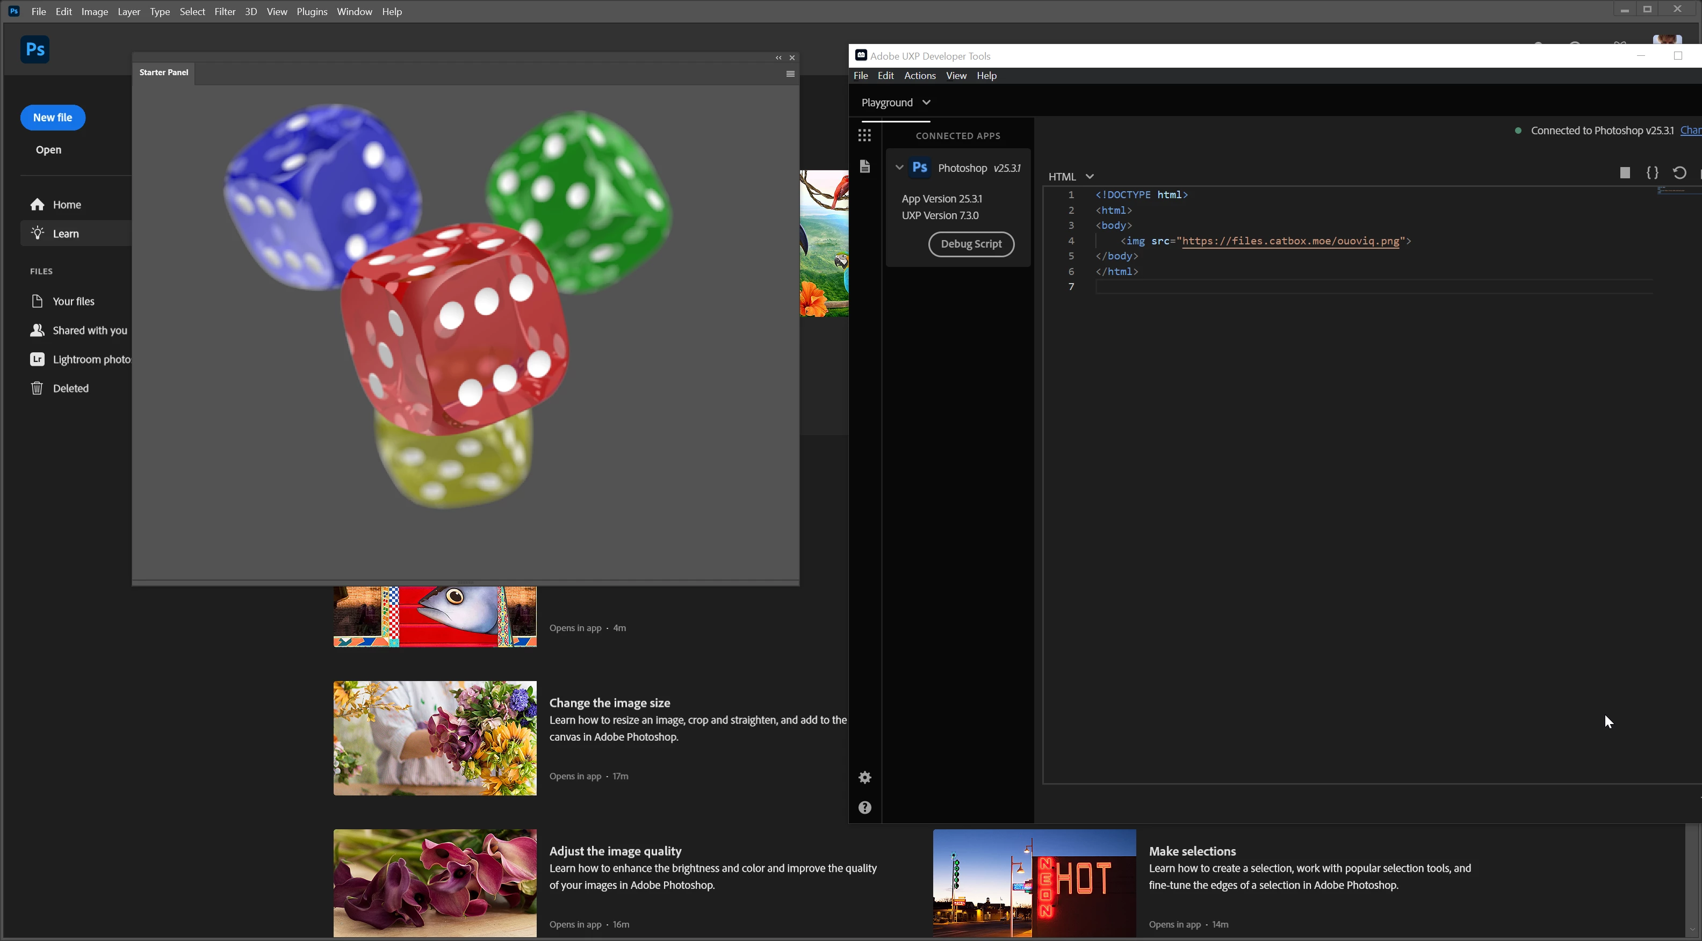Click the reset circular arrow icon
Image resolution: width=1702 pixels, height=941 pixels.
click(1679, 173)
